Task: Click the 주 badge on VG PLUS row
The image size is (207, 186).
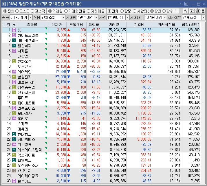Action: [x=14, y=171]
